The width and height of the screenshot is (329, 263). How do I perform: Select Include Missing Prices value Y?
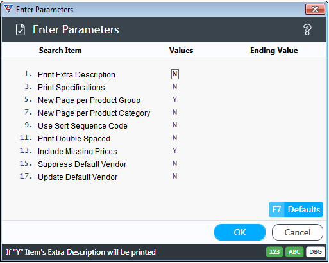pyautogui.click(x=175, y=151)
